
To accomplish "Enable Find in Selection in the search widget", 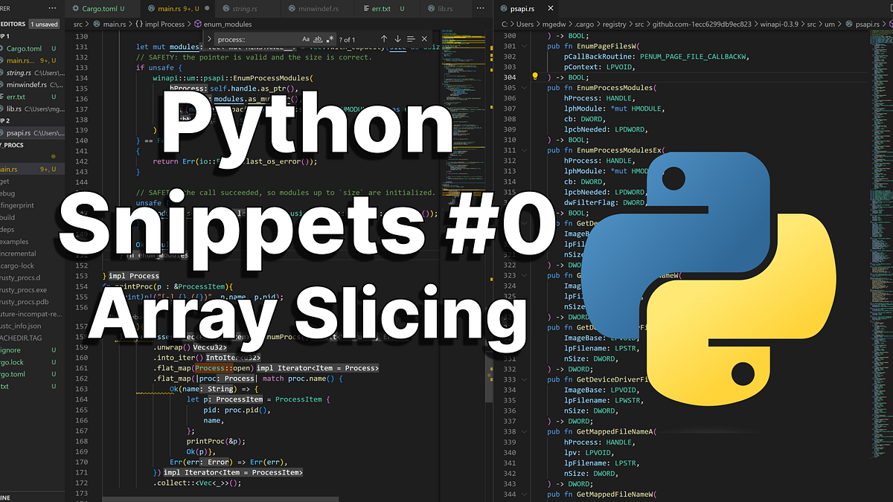I will (x=411, y=38).
